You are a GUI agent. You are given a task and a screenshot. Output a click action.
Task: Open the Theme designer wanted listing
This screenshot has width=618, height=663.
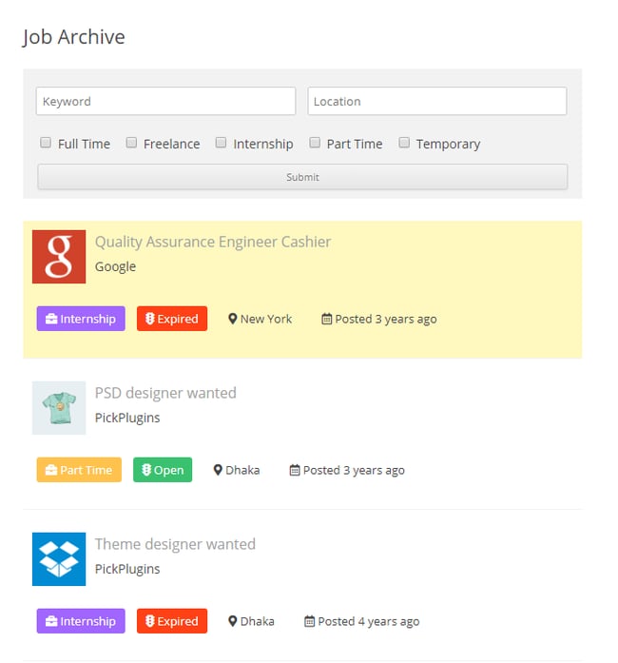[175, 544]
